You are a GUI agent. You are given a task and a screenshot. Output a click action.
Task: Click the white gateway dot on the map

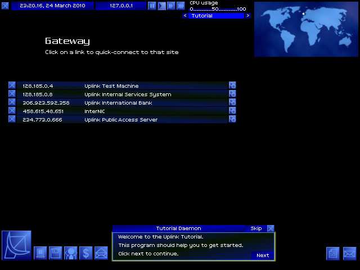pyautogui.click(x=304, y=13)
